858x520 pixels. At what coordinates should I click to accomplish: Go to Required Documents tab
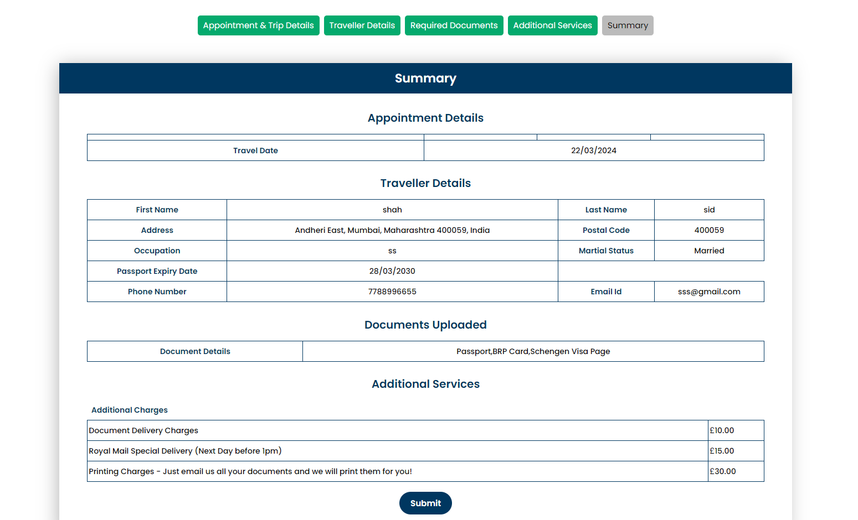[454, 25]
